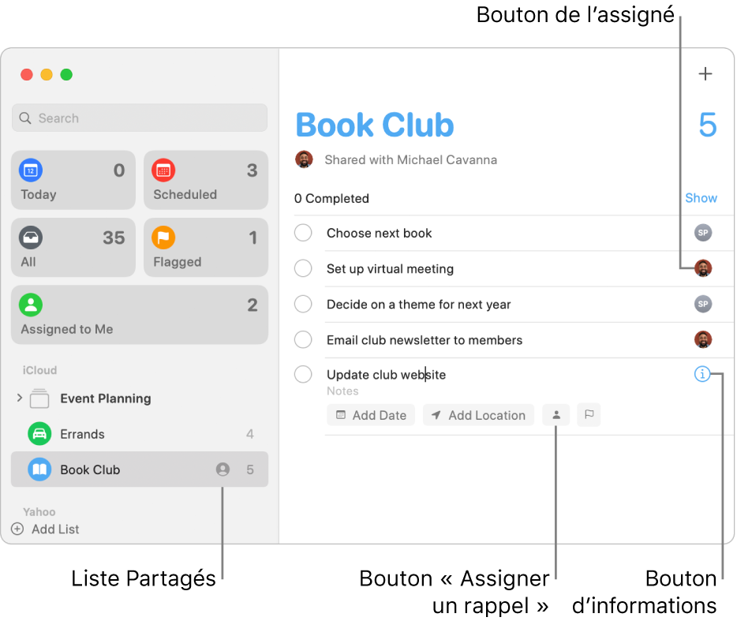
Task: Open the Today smart list
Action: coord(73,180)
